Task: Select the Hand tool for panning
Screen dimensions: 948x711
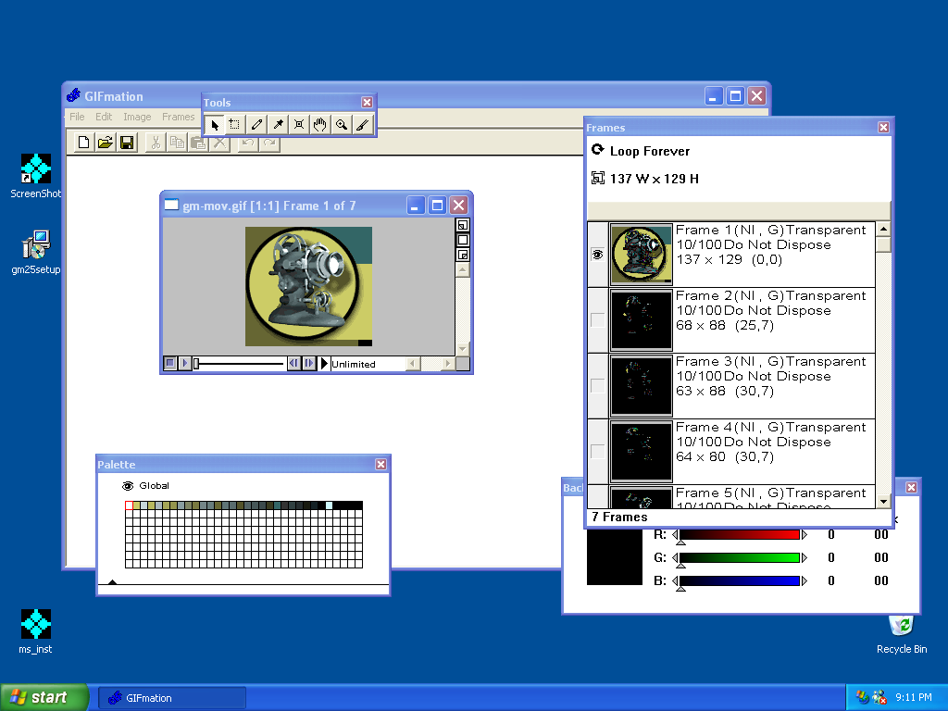Action: (319, 124)
